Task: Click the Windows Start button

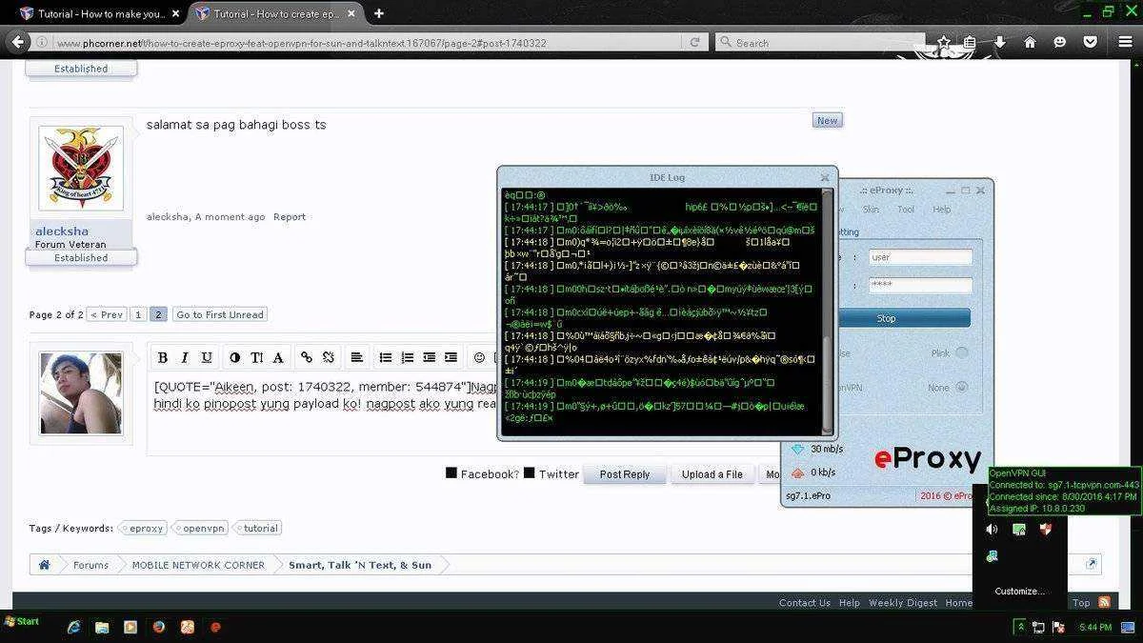Action: (21, 621)
